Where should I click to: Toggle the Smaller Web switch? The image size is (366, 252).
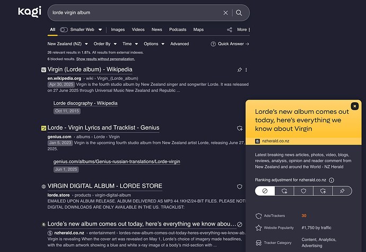tap(64, 30)
